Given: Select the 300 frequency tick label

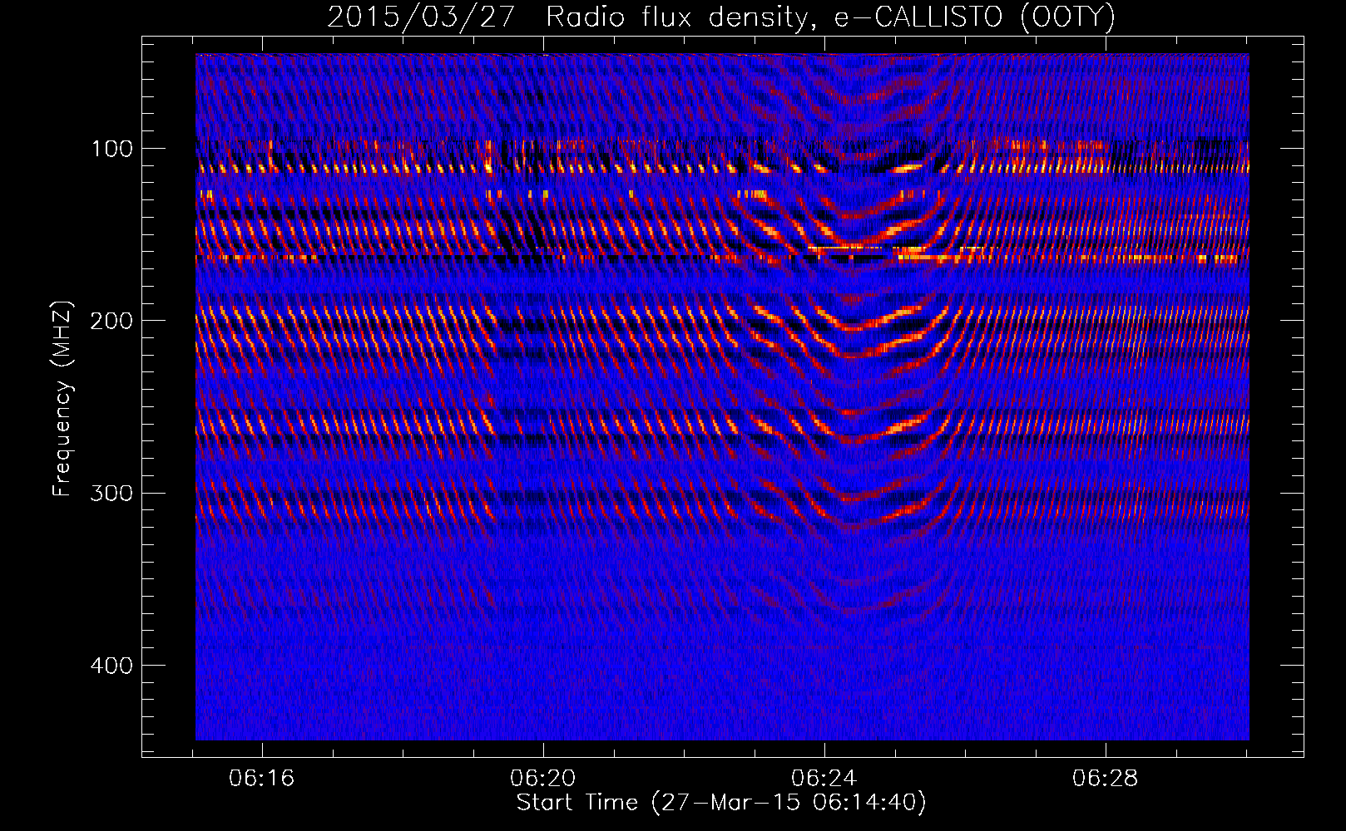Looking at the screenshot, I should click(x=111, y=494).
